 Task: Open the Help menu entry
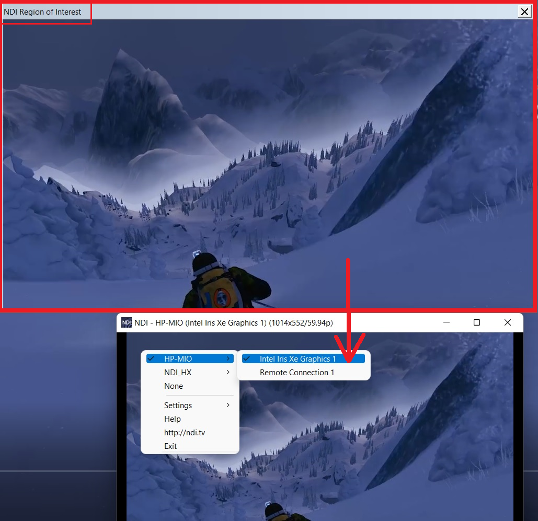[173, 419]
